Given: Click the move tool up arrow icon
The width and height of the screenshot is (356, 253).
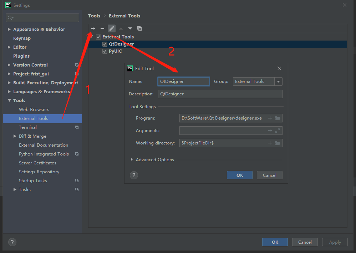Looking at the screenshot, I should (x=121, y=28).
